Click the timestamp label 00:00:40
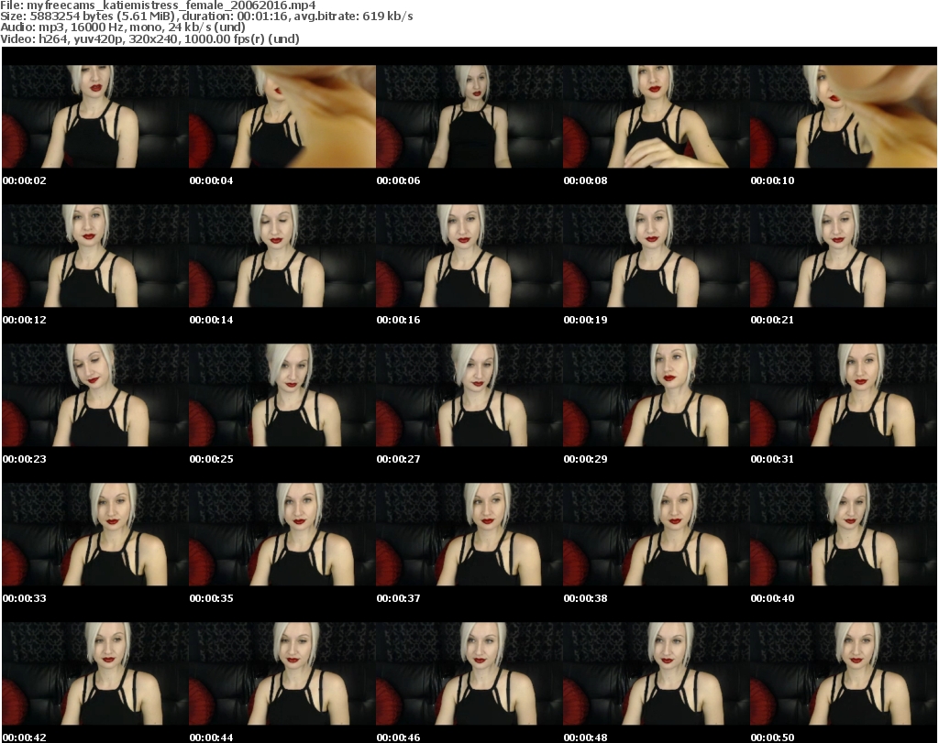 tap(772, 598)
